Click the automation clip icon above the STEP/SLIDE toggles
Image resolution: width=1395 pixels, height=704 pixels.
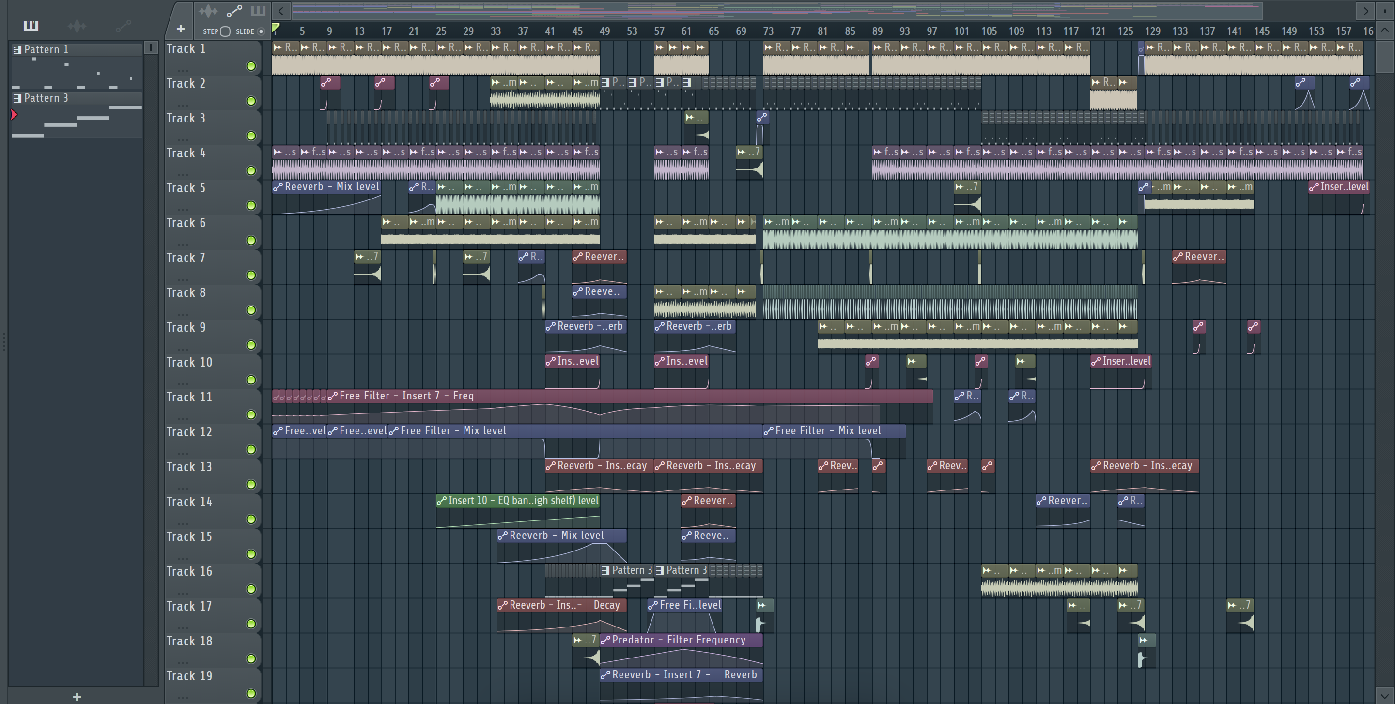234,11
